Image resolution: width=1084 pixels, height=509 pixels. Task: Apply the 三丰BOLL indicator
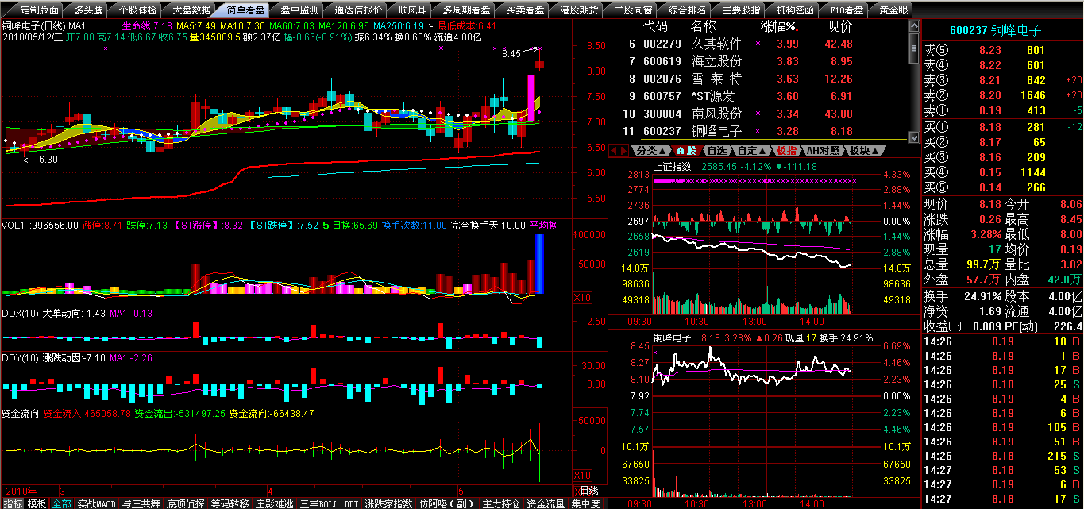[319, 503]
